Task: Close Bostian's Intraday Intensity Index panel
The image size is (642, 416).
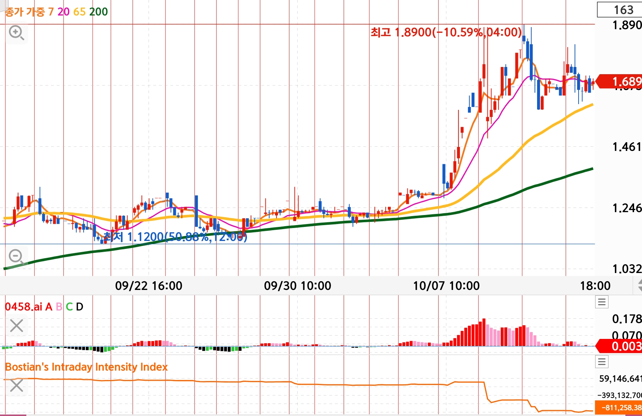Action: (17, 385)
